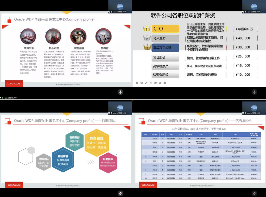Click the yellow CTO position box

[165, 29]
